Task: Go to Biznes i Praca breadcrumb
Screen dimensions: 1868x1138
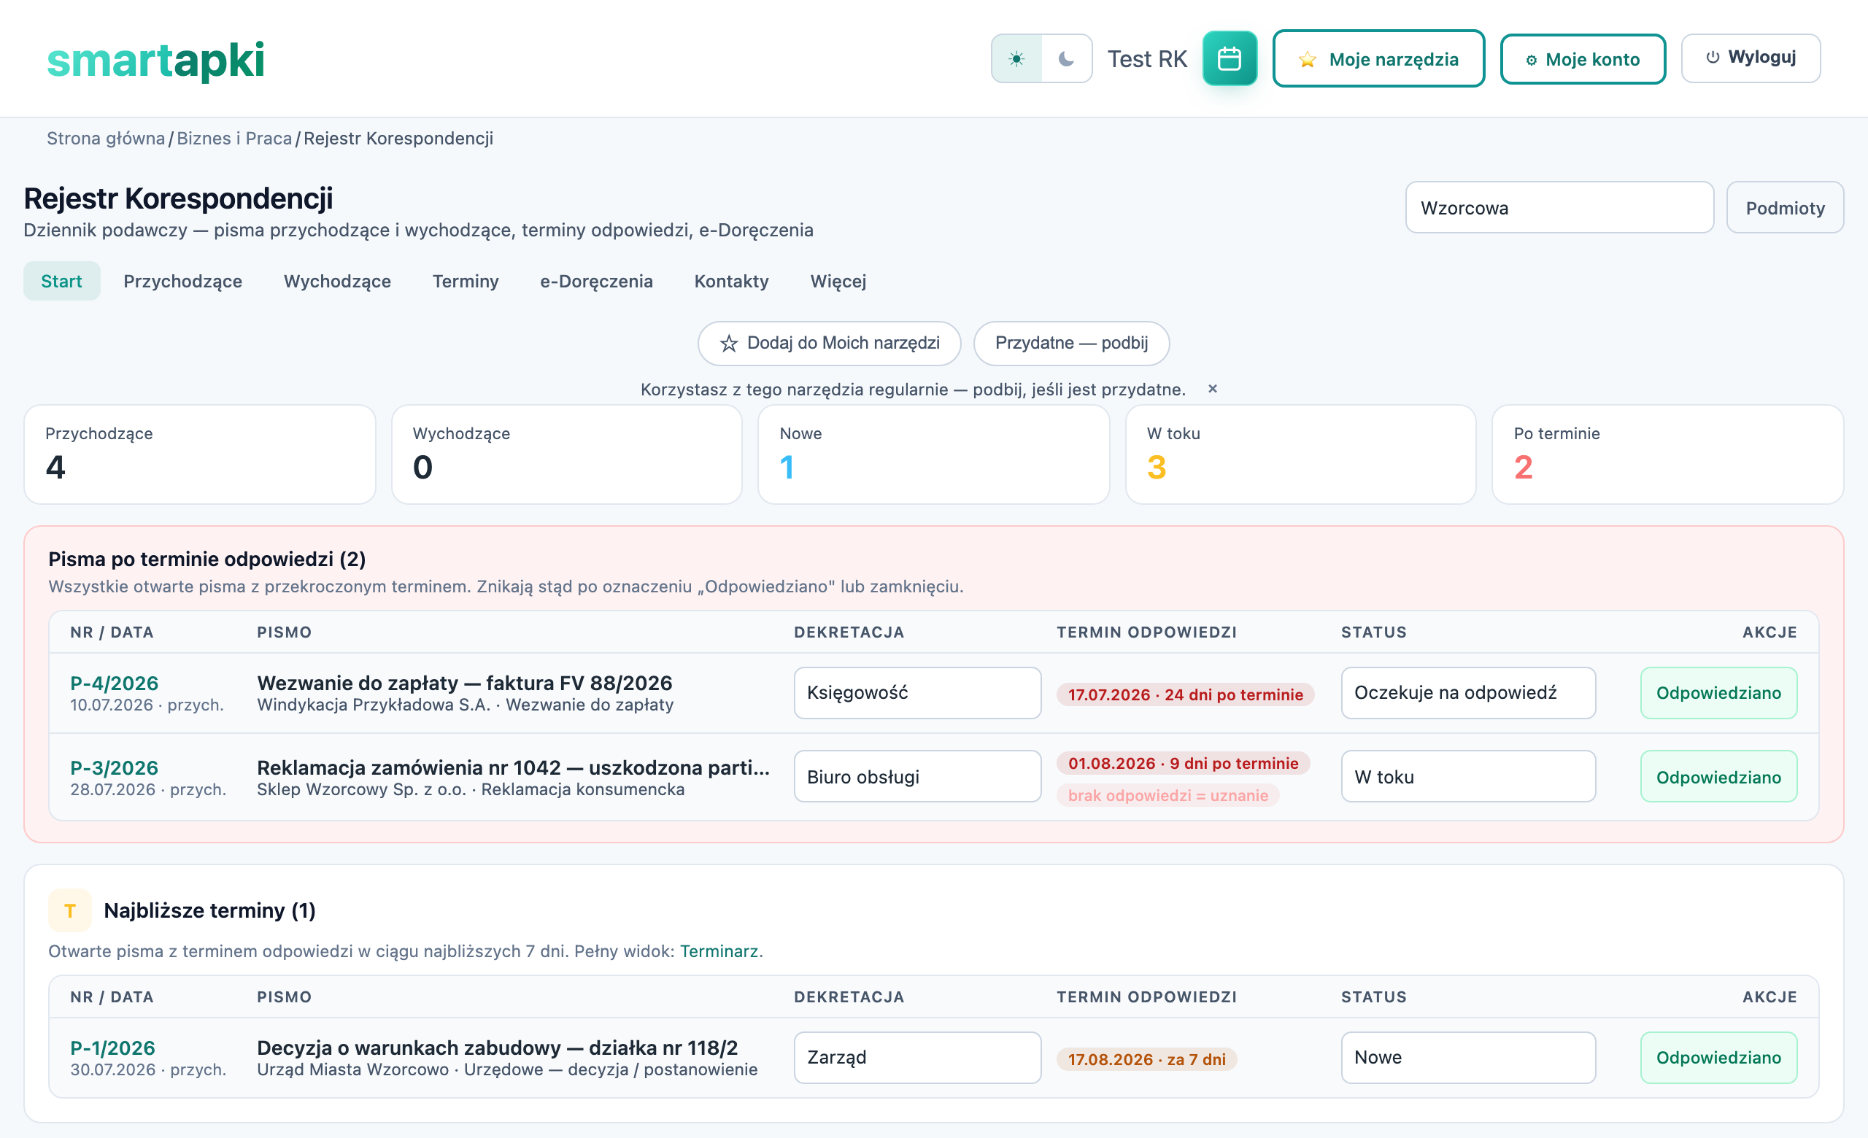Action: click(x=234, y=138)
